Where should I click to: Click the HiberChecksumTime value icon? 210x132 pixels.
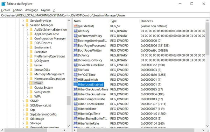[76, 94]
